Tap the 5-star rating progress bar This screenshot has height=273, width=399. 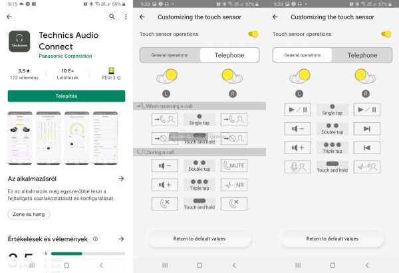click(88, 254)
